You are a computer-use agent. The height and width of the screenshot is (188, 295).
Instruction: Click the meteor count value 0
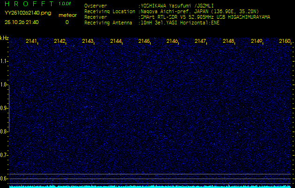coord(67,22)
